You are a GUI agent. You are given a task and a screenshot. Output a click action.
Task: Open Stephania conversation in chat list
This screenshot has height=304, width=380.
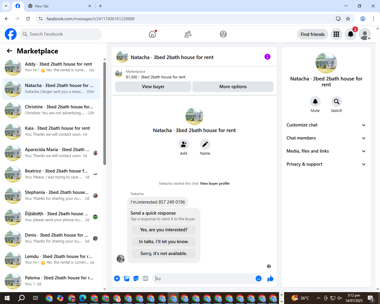point(51,195)
